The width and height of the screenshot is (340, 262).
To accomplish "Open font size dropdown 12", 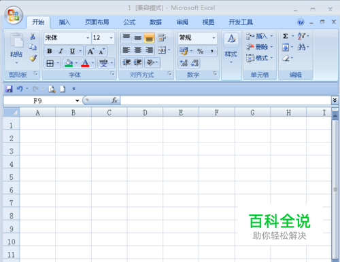I will coord(111,38).
